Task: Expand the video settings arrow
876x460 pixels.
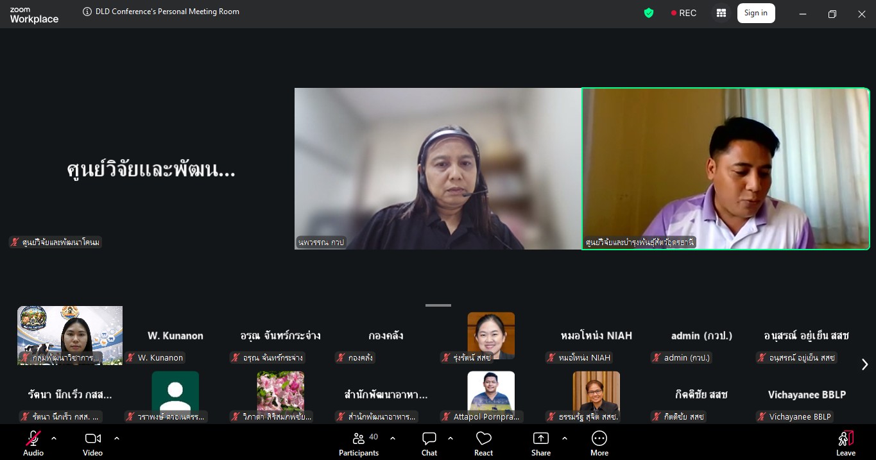Action: [117, 438]
